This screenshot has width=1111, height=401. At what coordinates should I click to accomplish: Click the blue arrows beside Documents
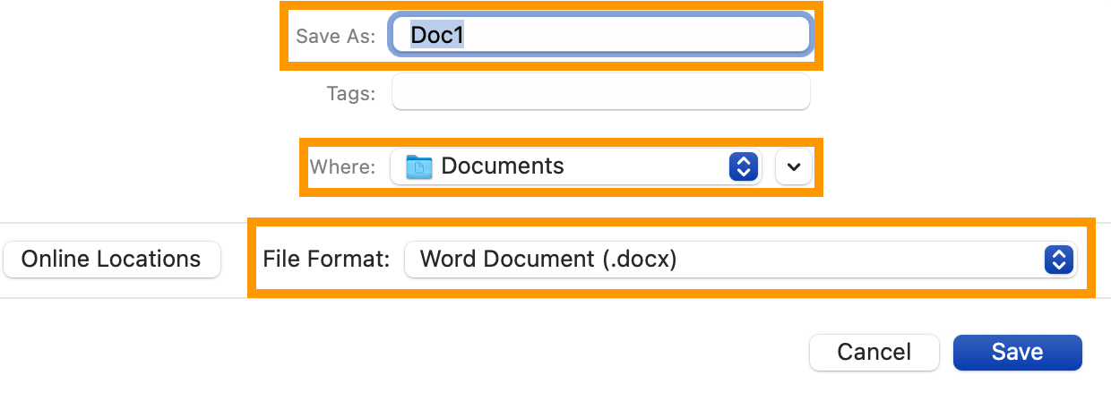click(x=744, y=166)
